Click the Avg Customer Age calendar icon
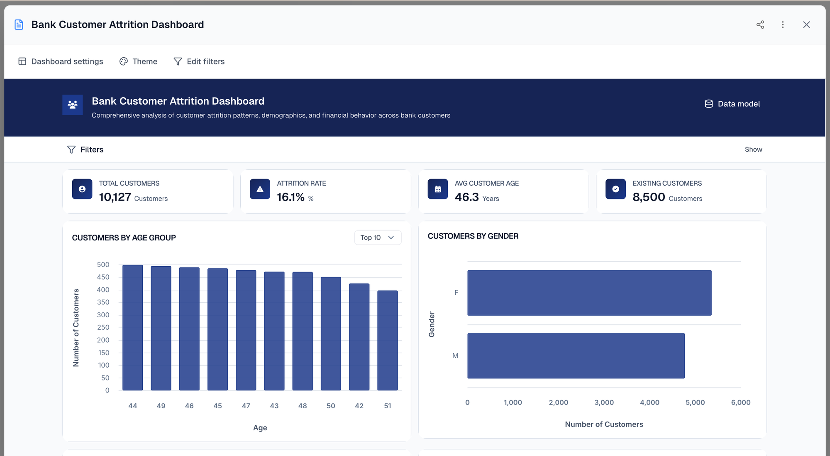The image size is (830, 456). 438,189
